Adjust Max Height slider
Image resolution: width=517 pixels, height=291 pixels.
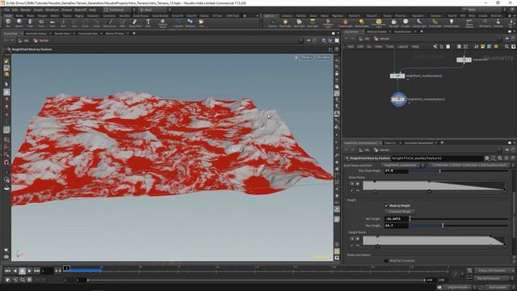[x=458, y=226]
